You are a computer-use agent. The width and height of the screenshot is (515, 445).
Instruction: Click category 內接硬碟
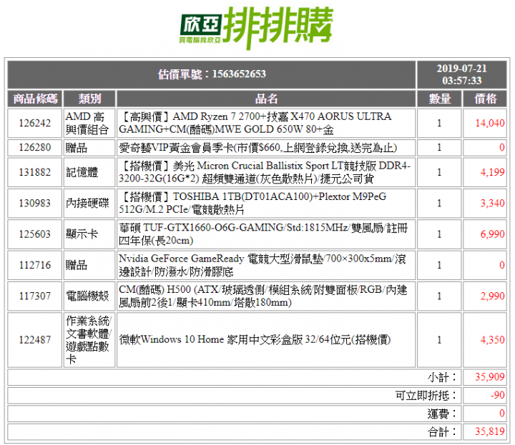coord(87,204)
